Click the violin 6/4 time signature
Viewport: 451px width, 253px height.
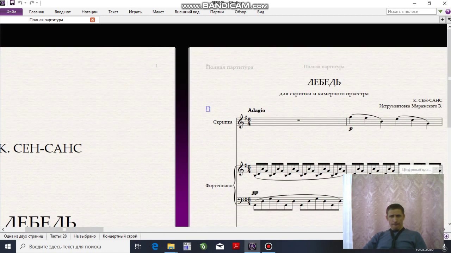tap(249, 122)
